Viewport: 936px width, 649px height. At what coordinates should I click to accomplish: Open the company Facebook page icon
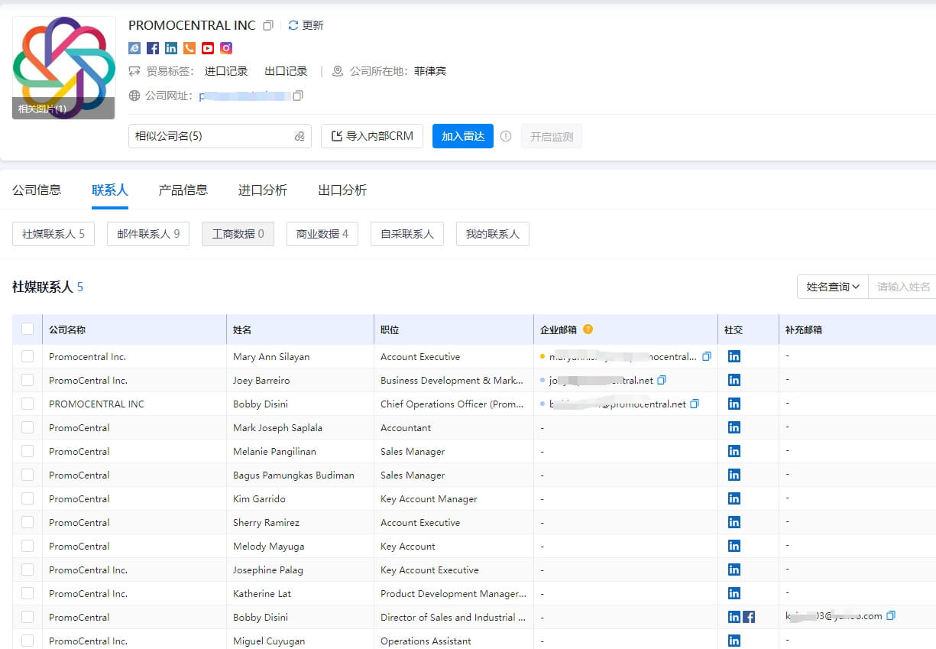153,48
